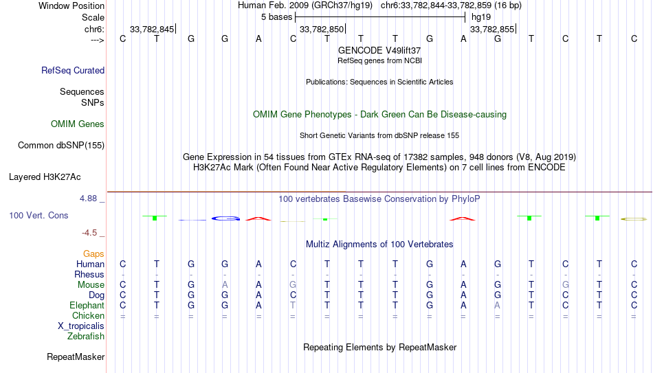653x373 pixels.
Task: Click the 5 bases scale label
Action: click(x=276, y=17)
